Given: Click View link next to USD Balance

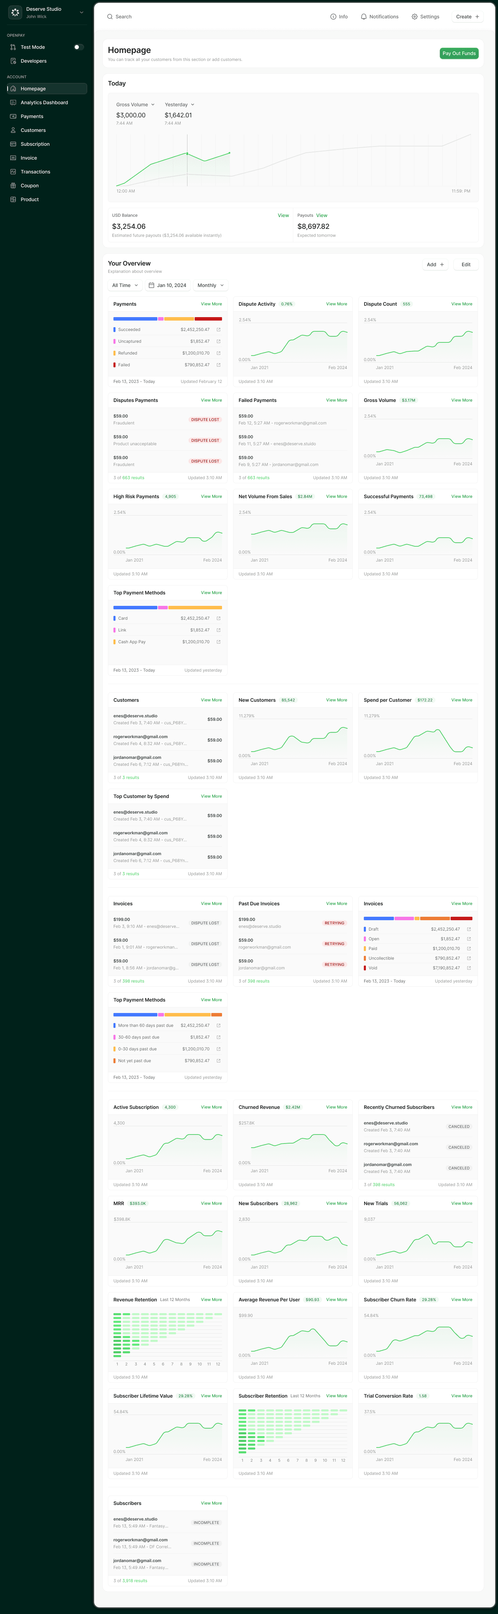Looking at the screenshot, I should 283,215.
